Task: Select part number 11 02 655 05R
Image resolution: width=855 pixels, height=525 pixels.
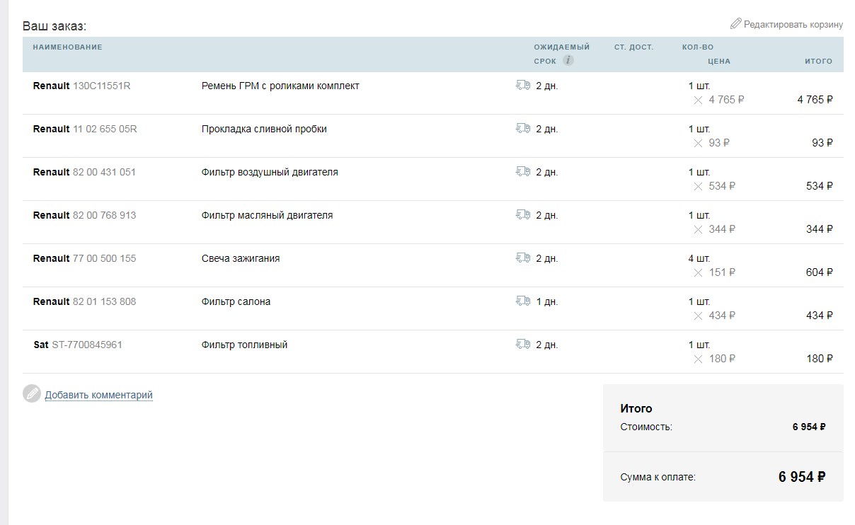Action: tap(105, 129)
